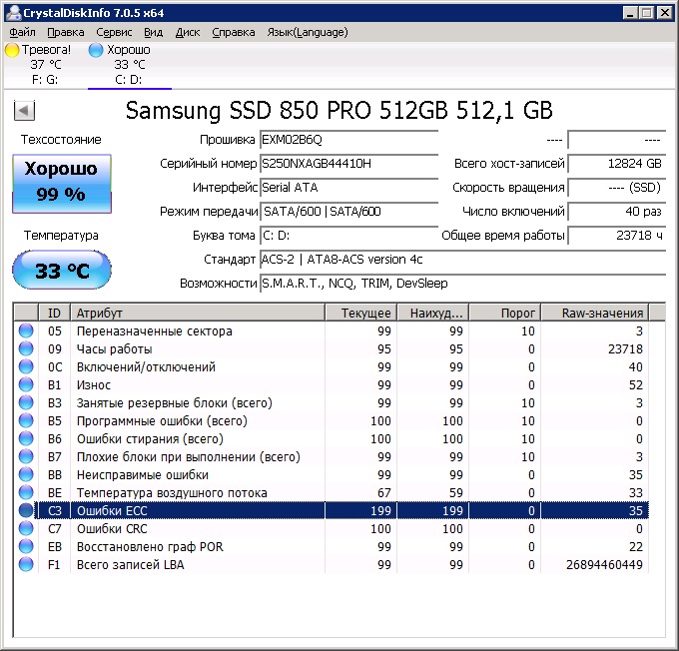Click the rotation speed ---- (SSD) value
Image resolution: width=679 pixels, height=651 pixels.
click(x=617, y=188)
